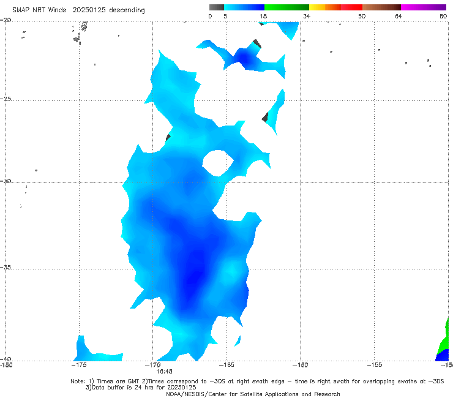Click the yellow-red 34-50 segment of the color bar
This screenshot has height=398, width=453.
coord(335,7)
